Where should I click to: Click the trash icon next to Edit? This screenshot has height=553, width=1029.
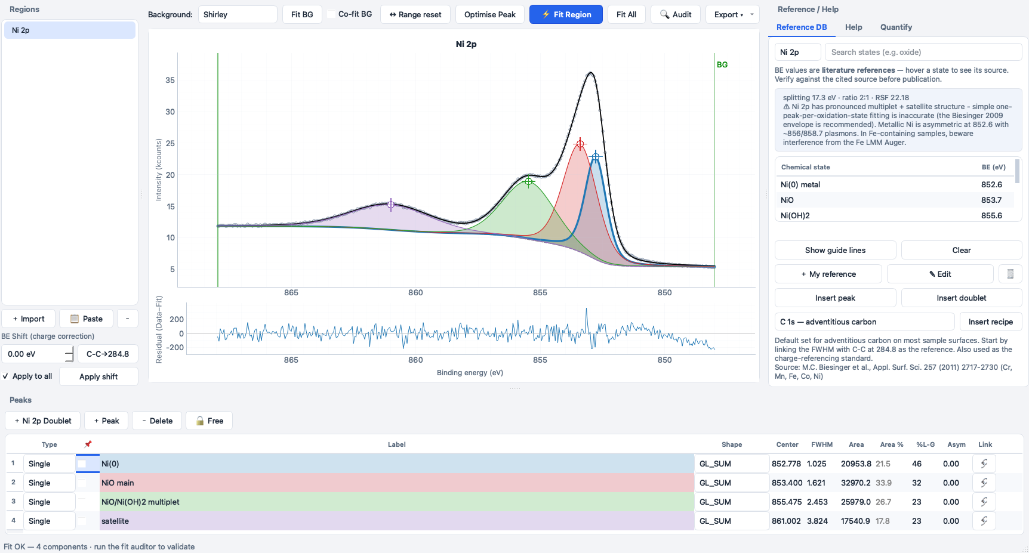[x=1010, y=274]
